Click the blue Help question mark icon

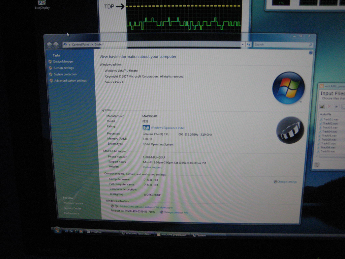(x=310, y=53)
